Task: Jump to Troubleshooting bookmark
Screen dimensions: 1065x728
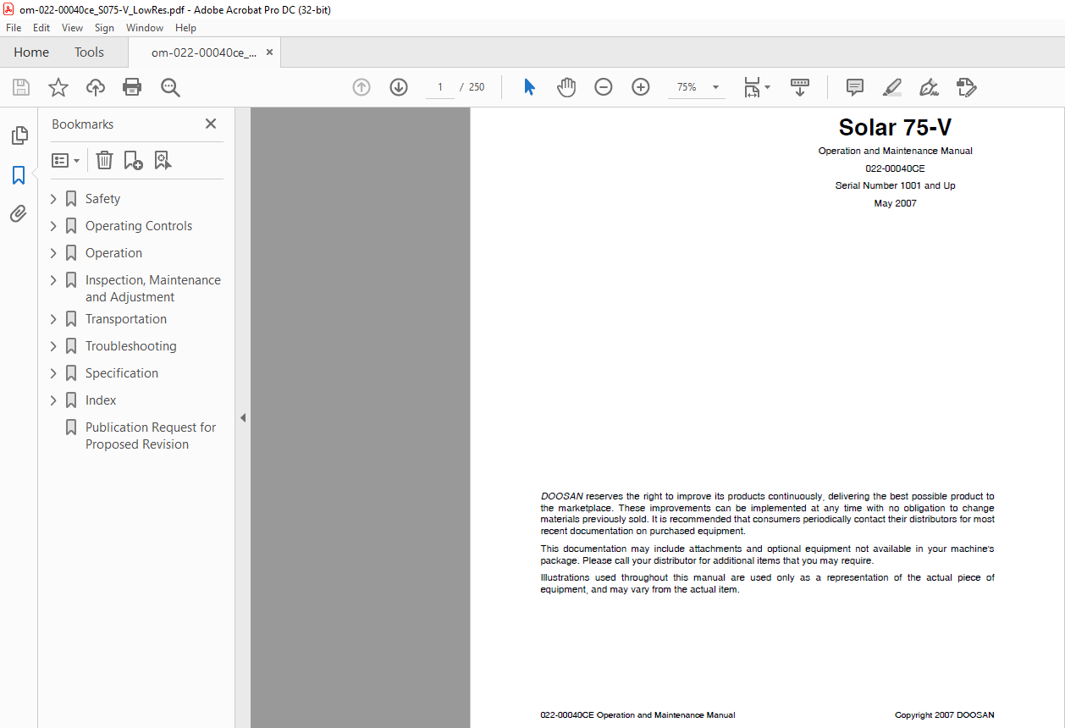Action: point(131,346)
